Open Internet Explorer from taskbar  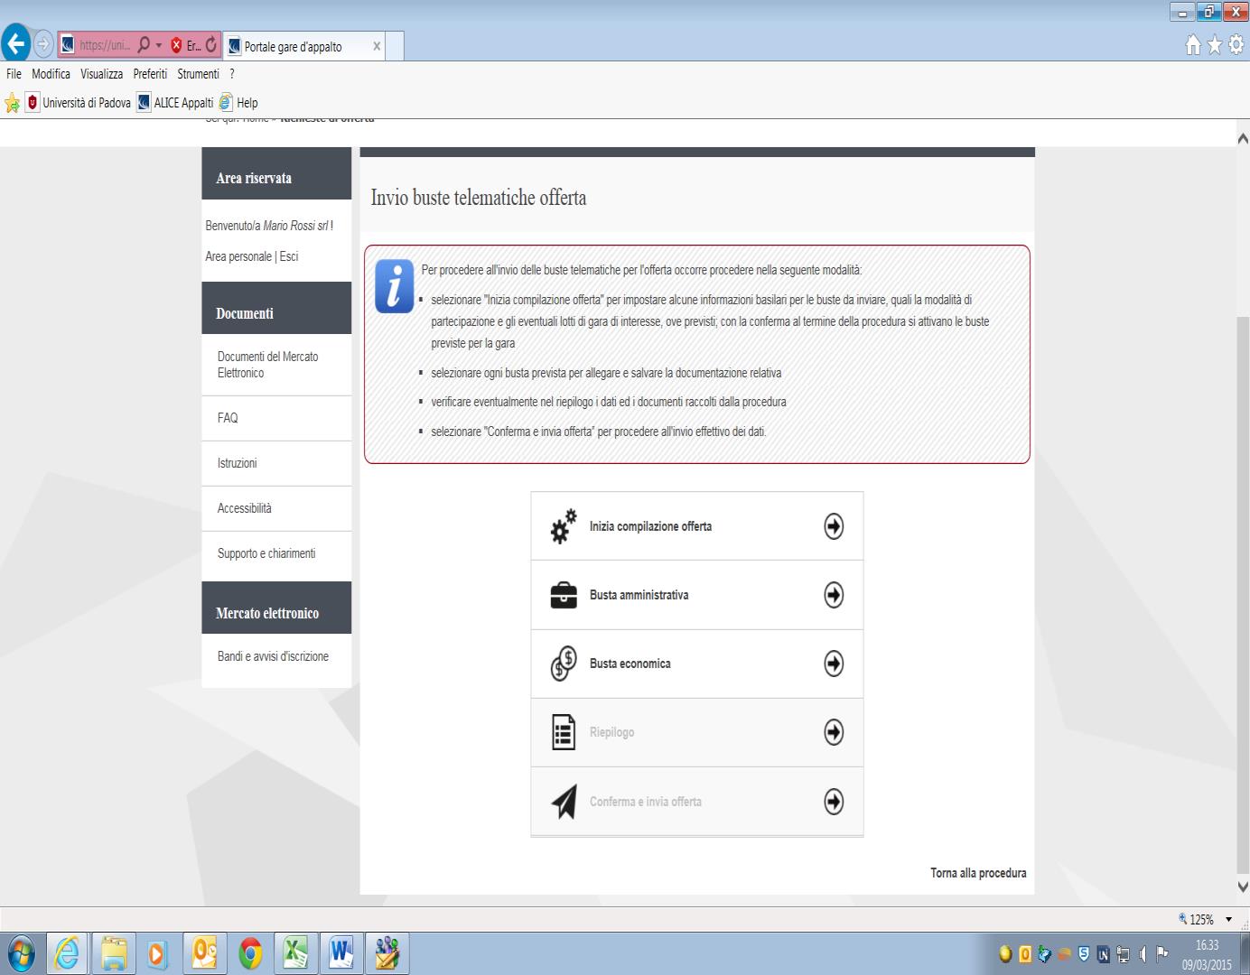(x=67, y=953)
